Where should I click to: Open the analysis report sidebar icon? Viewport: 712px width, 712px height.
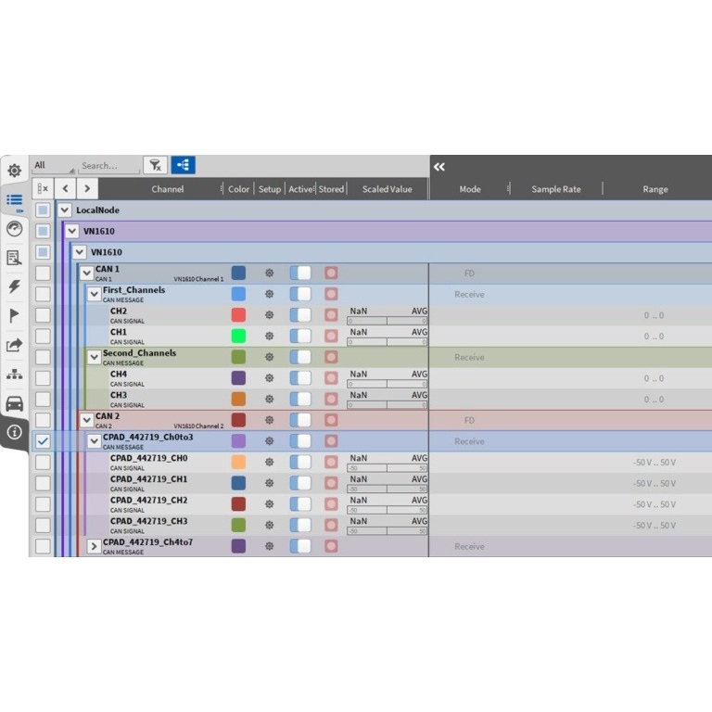(x=15, y=258)
